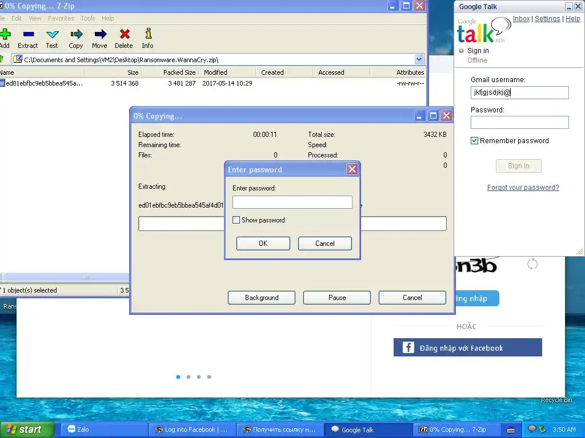Sort by the Created column header
The width and height of the screenshot is (585, 438).
(285, 72)
